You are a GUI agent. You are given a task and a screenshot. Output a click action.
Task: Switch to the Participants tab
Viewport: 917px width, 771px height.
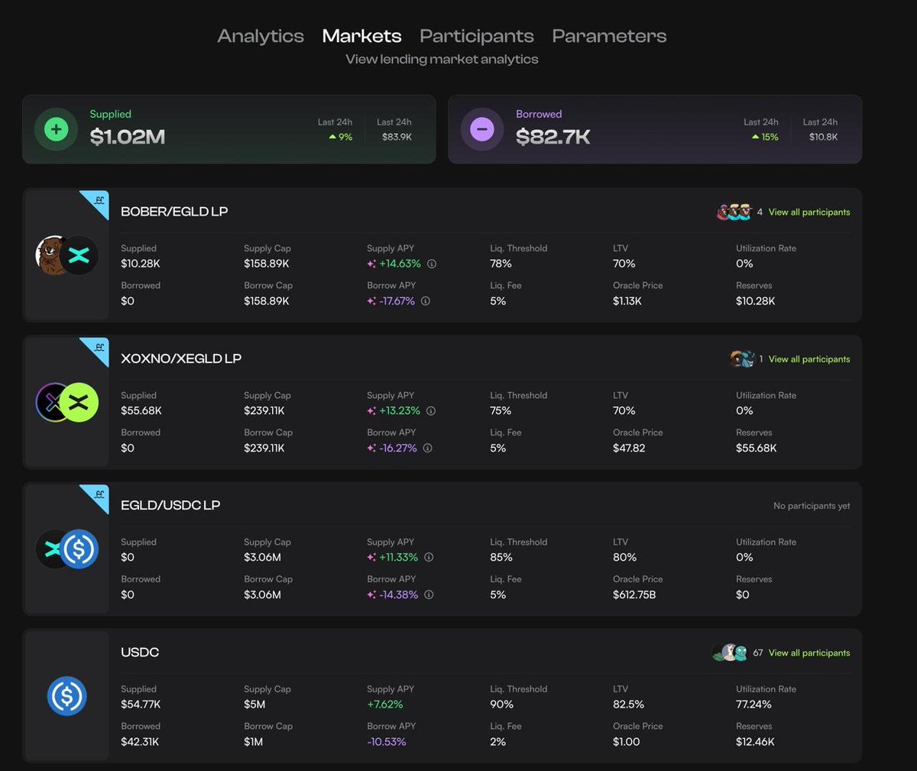[477, 36]
